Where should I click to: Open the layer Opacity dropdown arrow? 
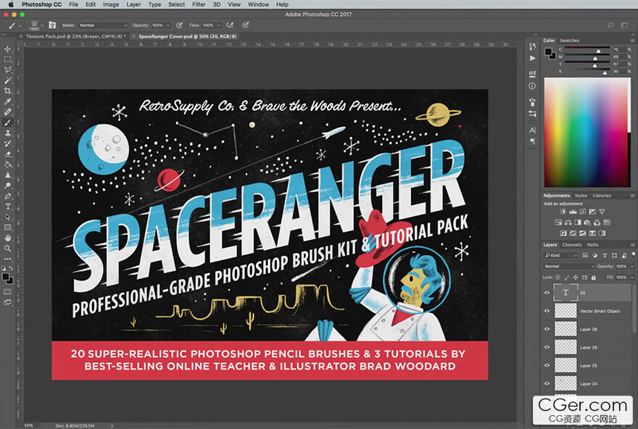pyautogui.click(x=632, y=267)
